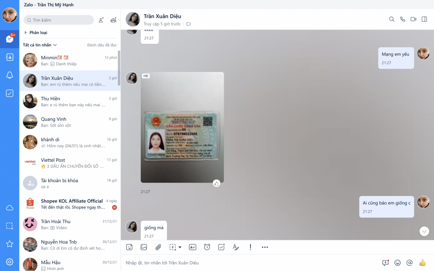
Task: Open the To-Do tab in left sidebar
Action: 9,93
